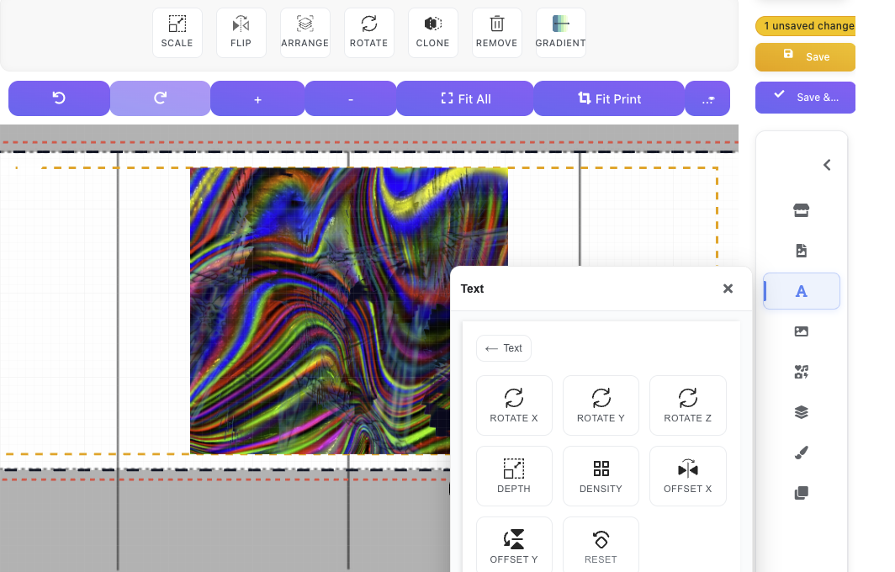Collapse the right sidebar panel

click(x=826, y=164)
